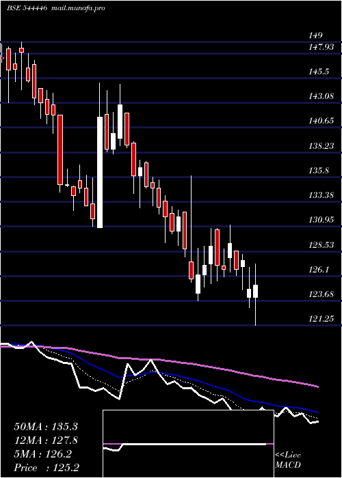Select the 147.93 price level label
The image size is (342, 478).
pos(321,47)
